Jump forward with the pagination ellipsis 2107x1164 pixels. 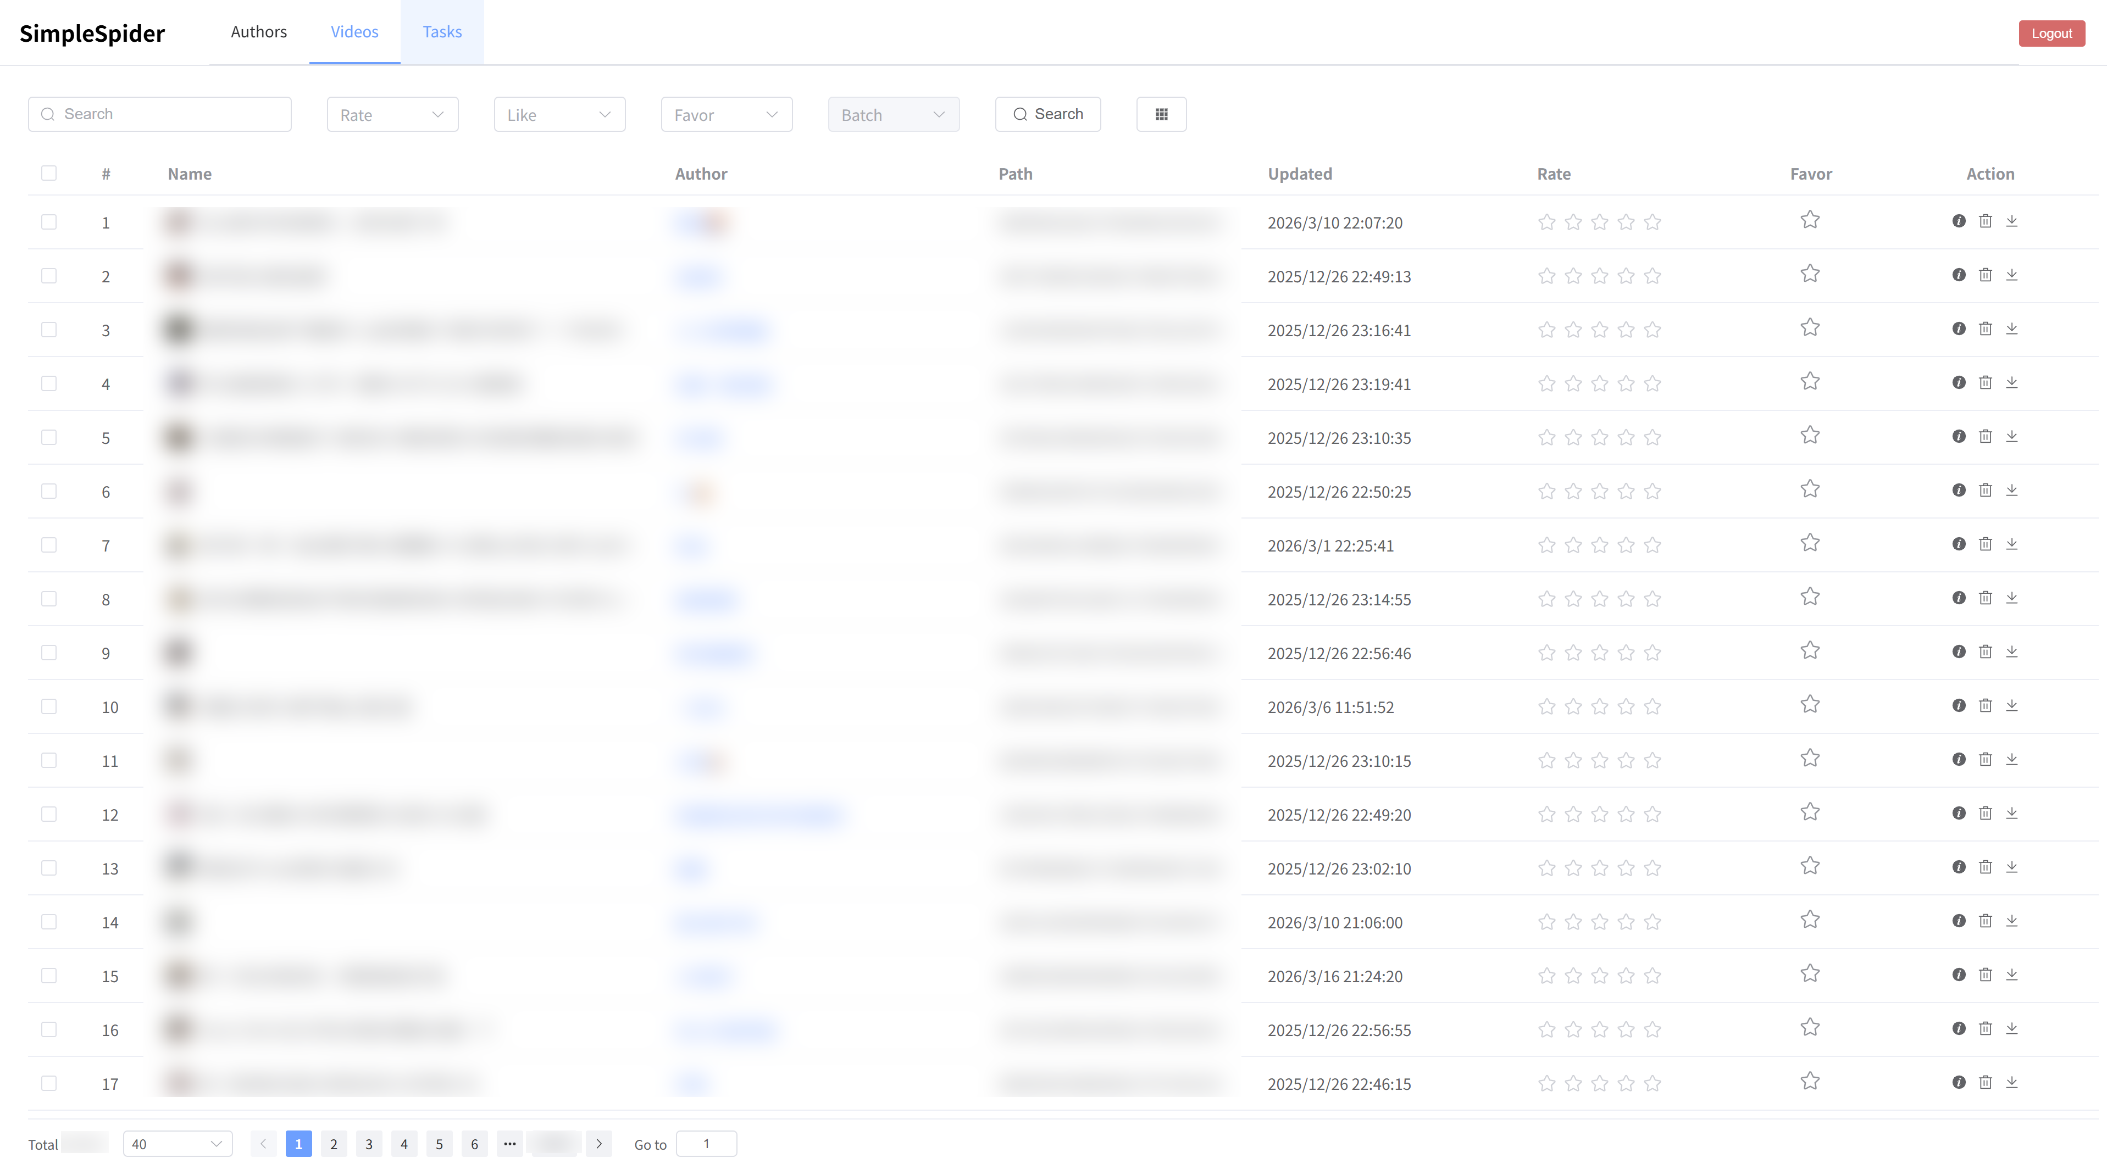[x=509, y=1144]
